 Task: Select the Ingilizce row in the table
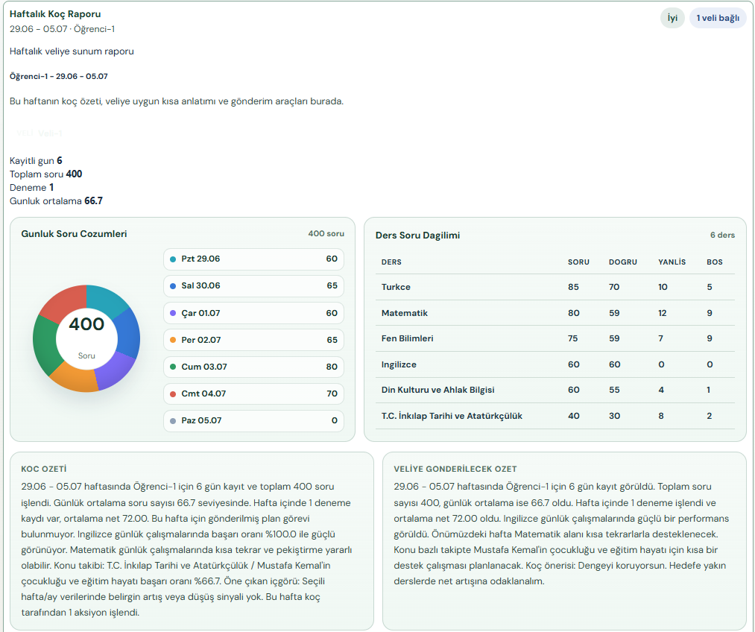click(x=555, y=364)
